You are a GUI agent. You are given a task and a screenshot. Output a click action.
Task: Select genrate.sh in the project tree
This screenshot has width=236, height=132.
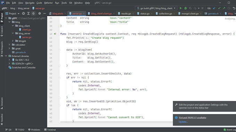click(20, 52)
